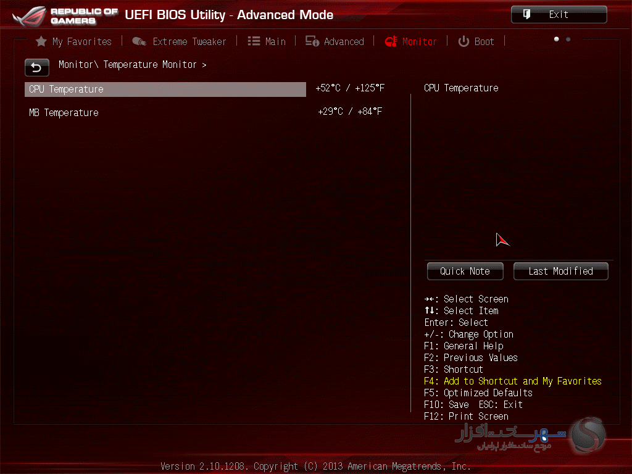
Task: Click the Main list icon
Action: click(x=254, y=41)
